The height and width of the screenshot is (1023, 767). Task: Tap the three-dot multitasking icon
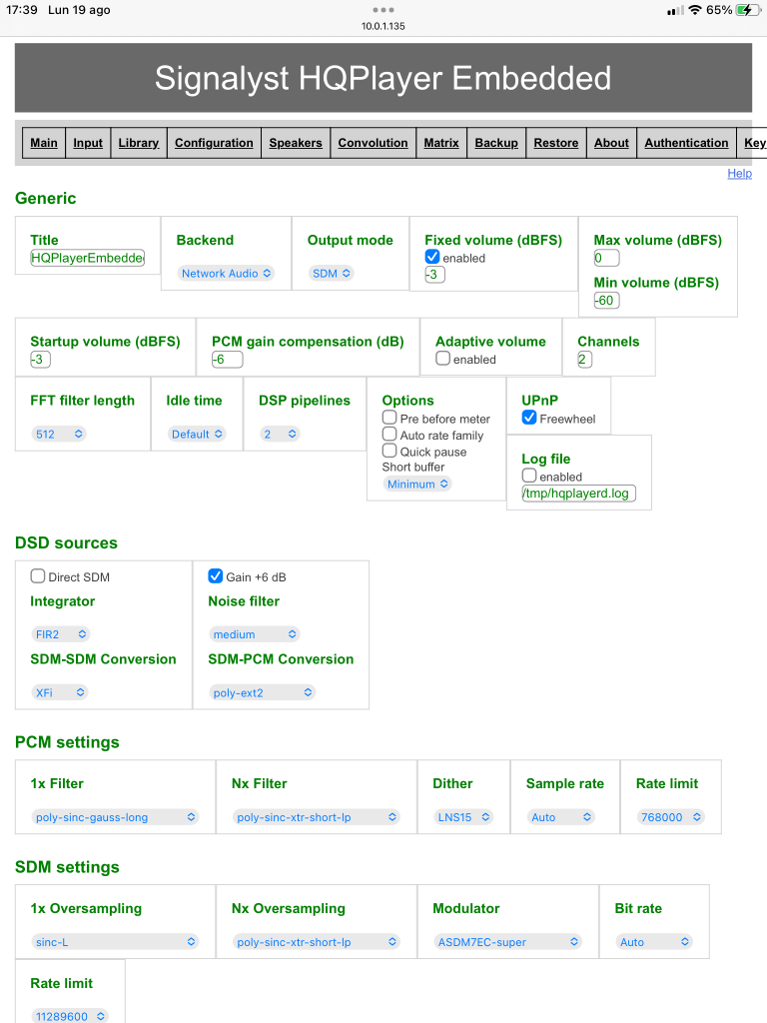[383, 10]
